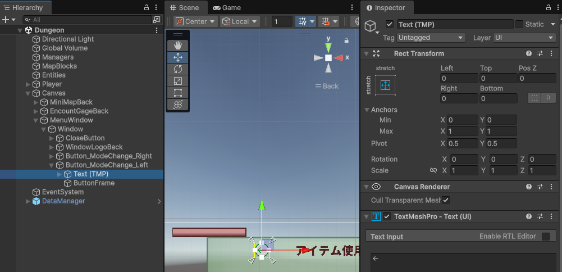Viewport: 562px width, 272px height.
Task: Disable Cull Transparent Mesh checkbox
Action: coord(446,200)
